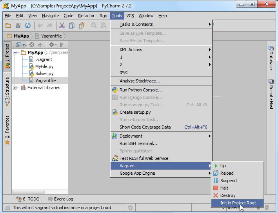Expand Deployment submenu
The width and height of the screenshot is (278, 213).
[161, 136]
